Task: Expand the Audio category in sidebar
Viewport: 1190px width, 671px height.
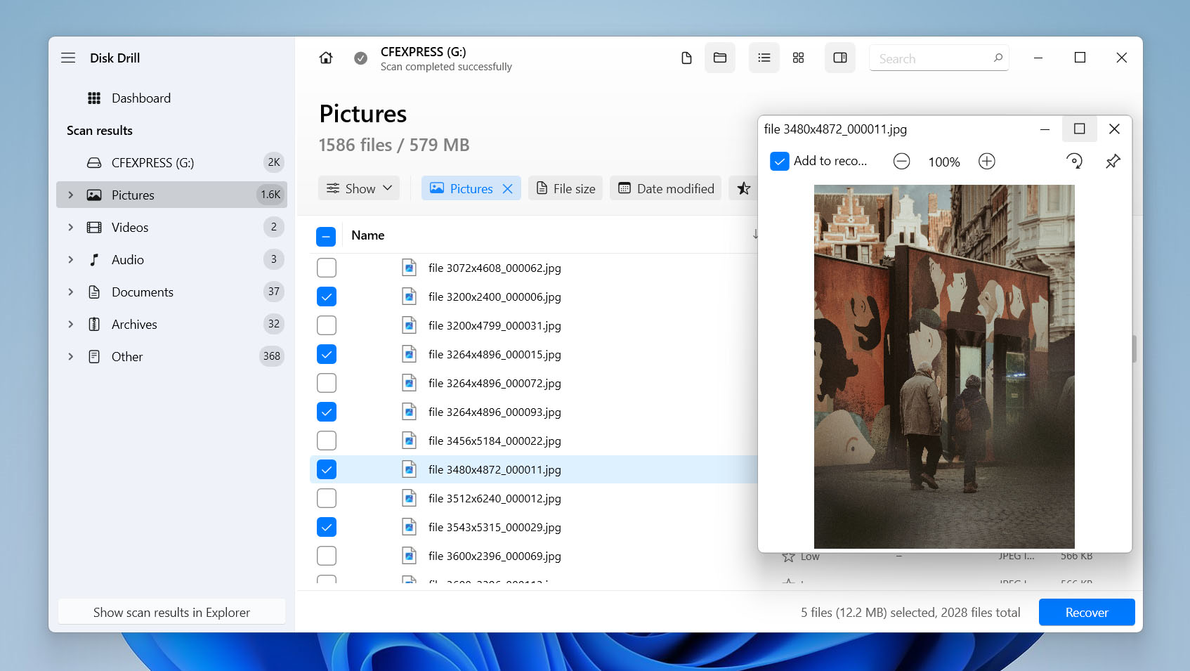Action: pyautogui.click(x=70, y=259)
